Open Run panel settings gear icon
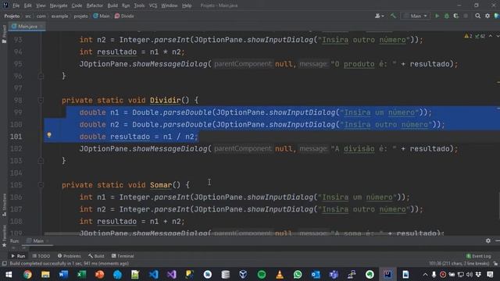Image resolution: width=500 pixels, height=281 pixels. point(488,241)
